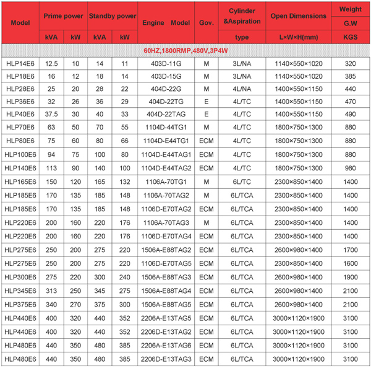The height and width of the screenshot is (368, 371).
Task: Click engine model "404D-22G"
Action: pos(166,89)
